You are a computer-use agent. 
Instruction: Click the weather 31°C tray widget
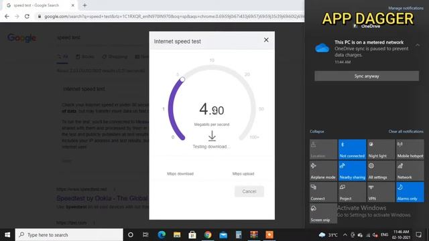328,235
